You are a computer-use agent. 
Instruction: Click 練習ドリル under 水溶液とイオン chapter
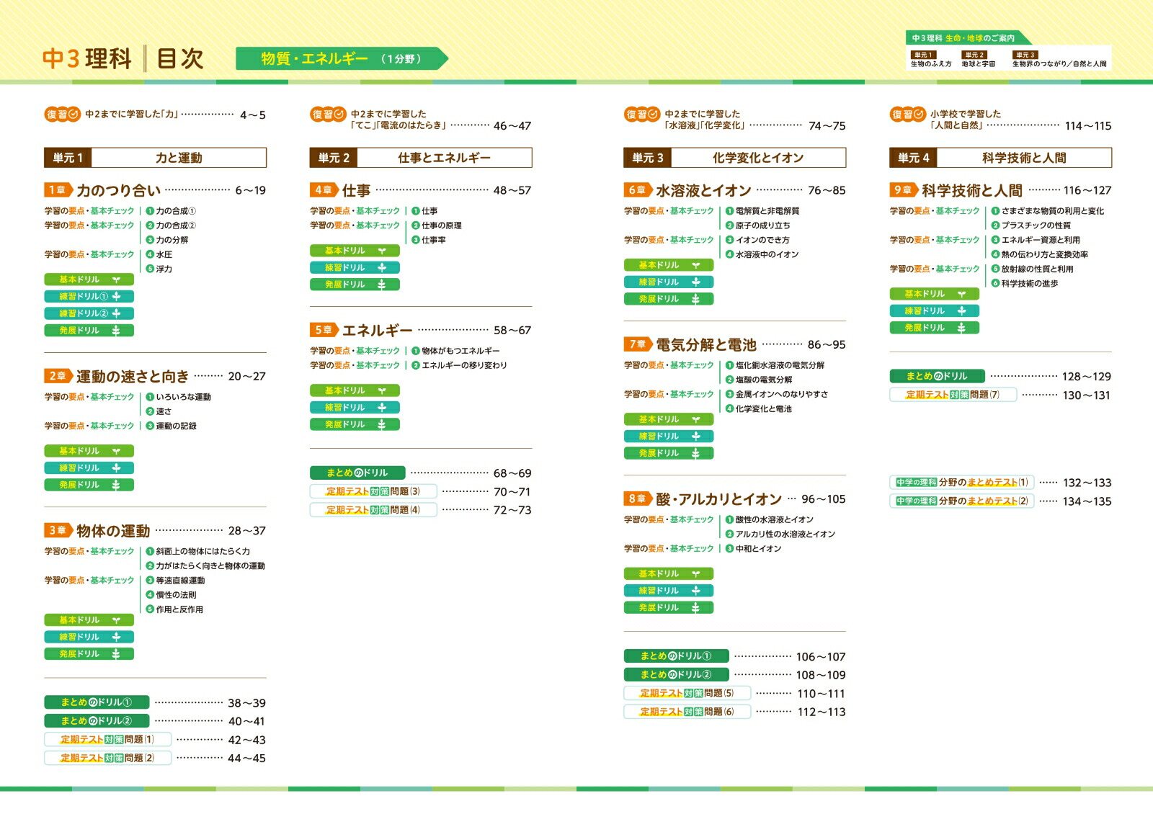pos(669,282)
